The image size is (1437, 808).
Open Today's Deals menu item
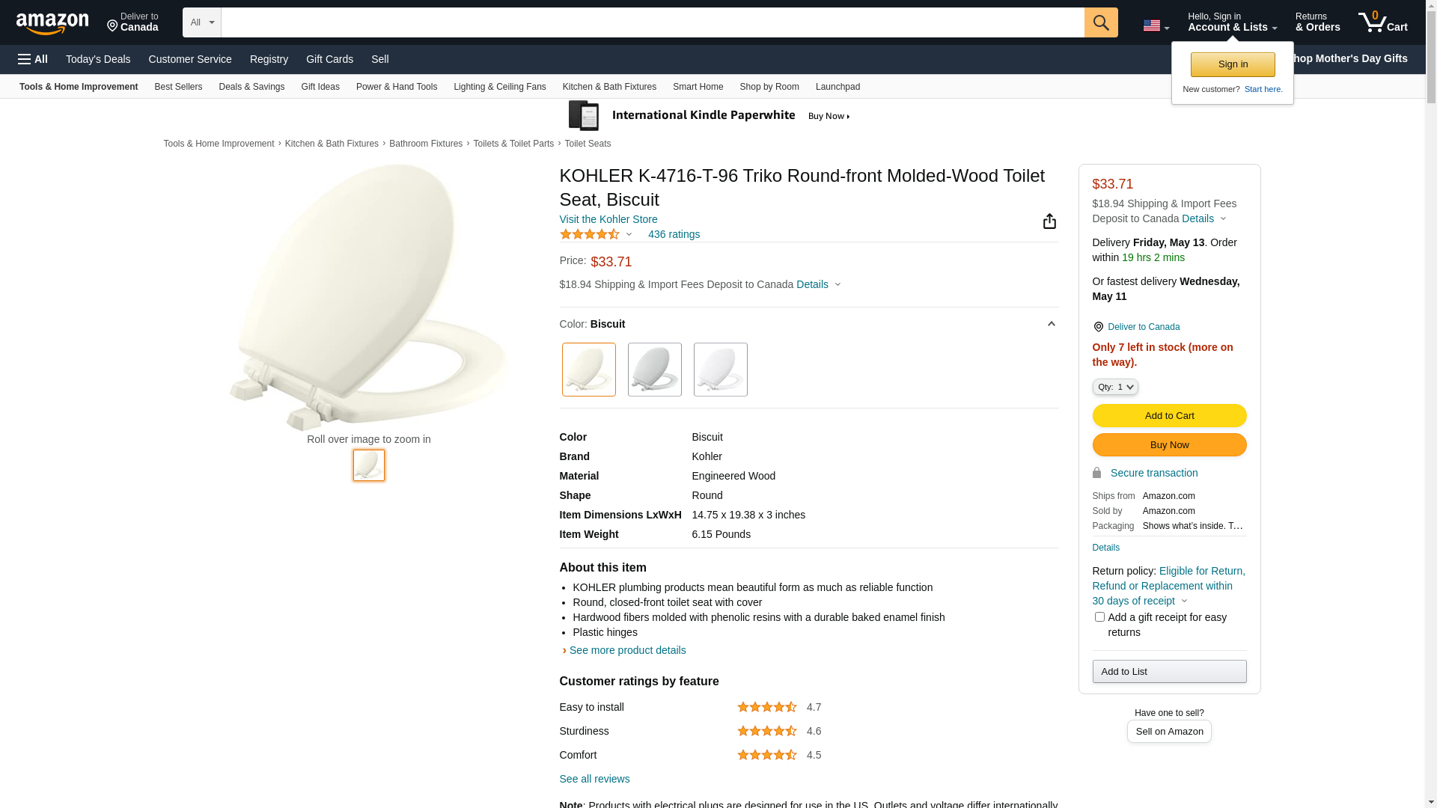98,59
